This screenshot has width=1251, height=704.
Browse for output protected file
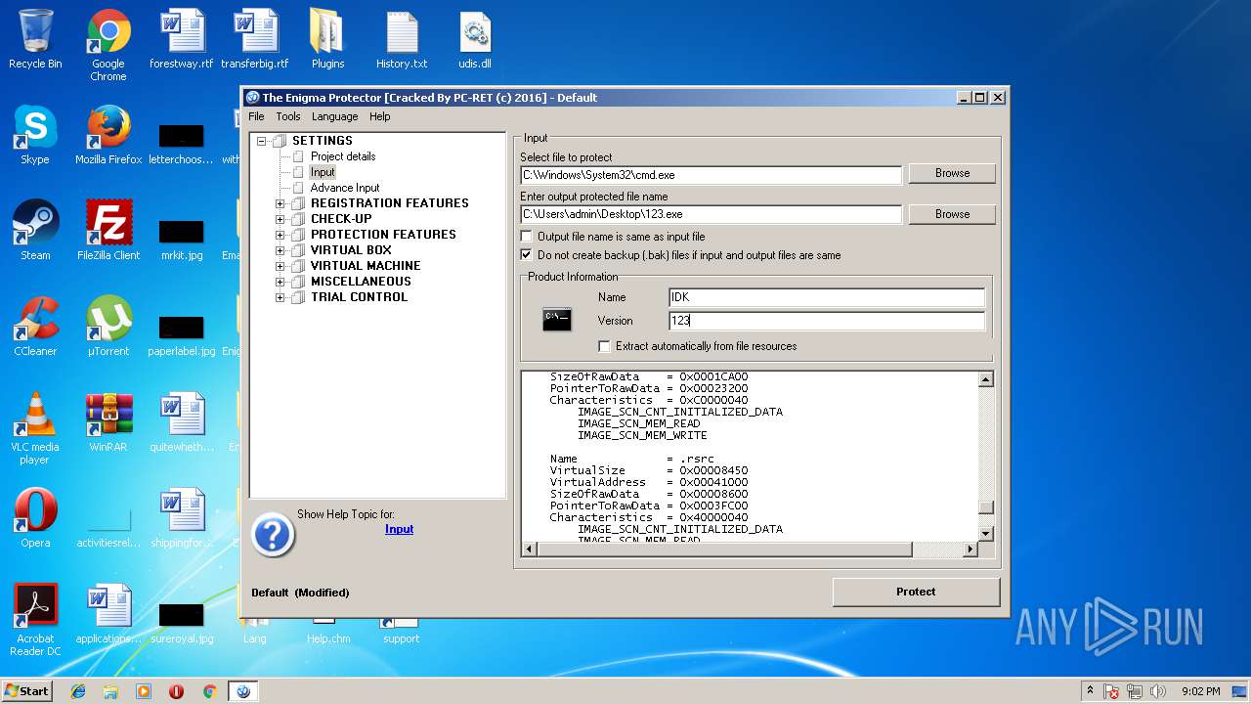click(x=952, y=214)
